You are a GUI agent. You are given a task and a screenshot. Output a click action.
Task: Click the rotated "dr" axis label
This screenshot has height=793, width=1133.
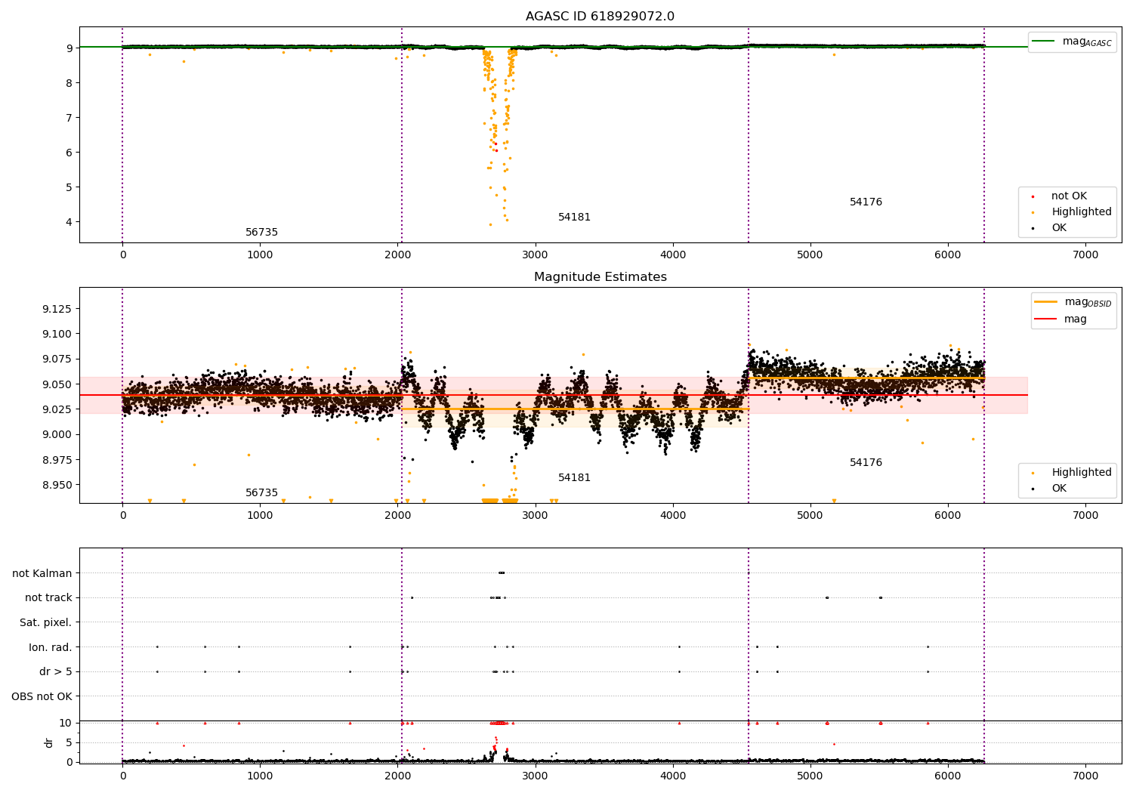point(49,742)
